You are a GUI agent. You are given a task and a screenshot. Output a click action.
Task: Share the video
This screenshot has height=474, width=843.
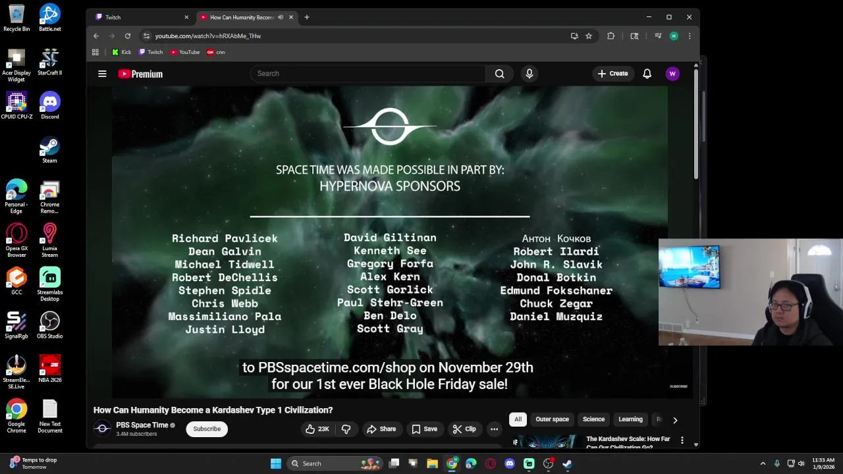tap(381, 429)
